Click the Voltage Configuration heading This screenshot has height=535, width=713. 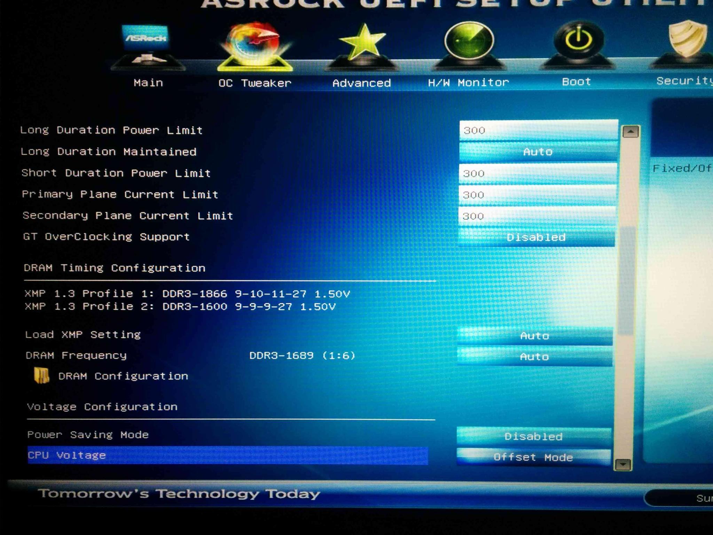[x=102, y=407]
